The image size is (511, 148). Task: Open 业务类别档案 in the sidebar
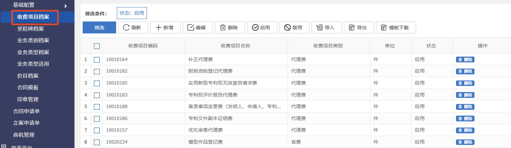33,40
